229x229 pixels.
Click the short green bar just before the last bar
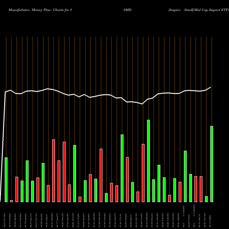pos(206,199)
